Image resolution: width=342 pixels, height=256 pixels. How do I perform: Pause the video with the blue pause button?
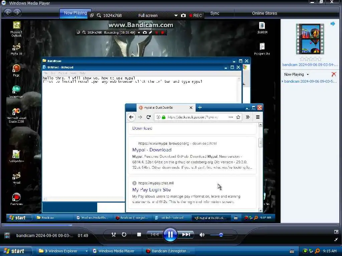[170, 235]
